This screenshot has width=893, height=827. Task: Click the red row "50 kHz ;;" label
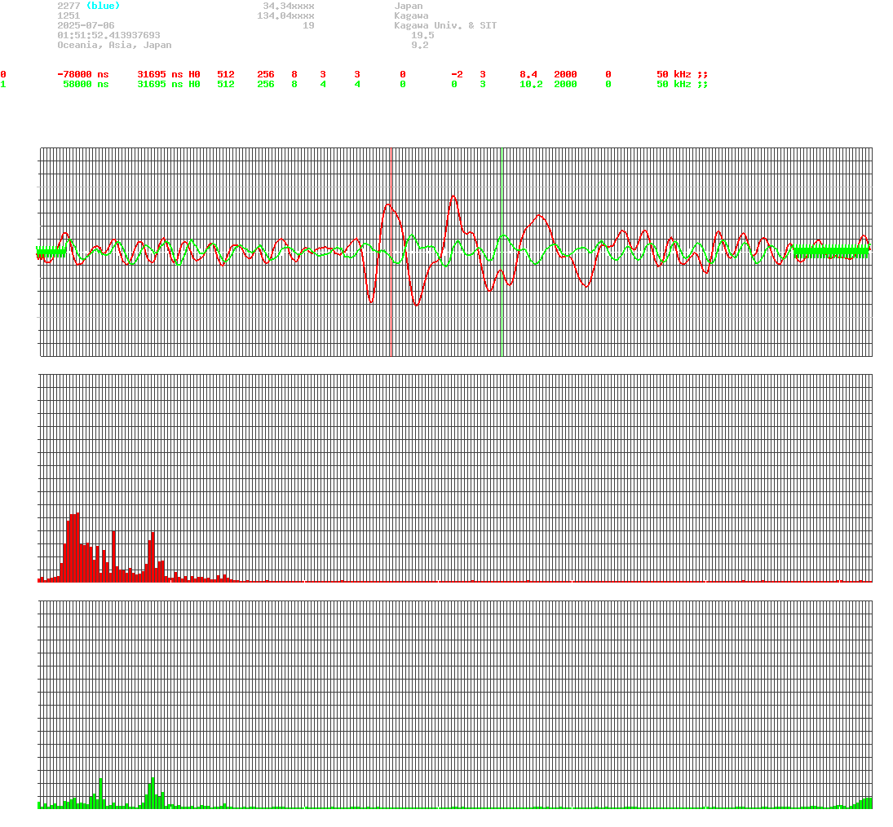(682, 74)
